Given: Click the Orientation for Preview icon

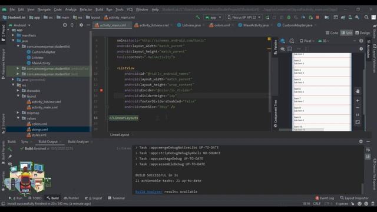Looking at the screenshot, I should [292, 41].
